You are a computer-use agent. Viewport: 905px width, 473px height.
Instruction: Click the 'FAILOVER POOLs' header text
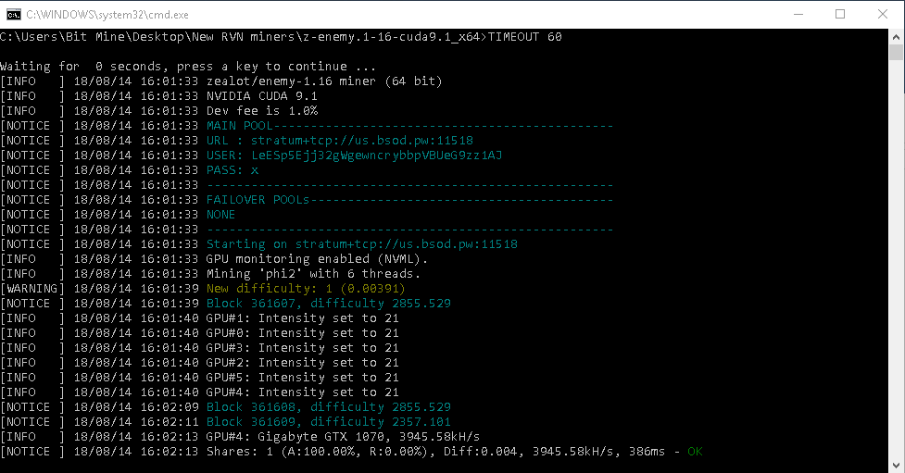point(258,200)
